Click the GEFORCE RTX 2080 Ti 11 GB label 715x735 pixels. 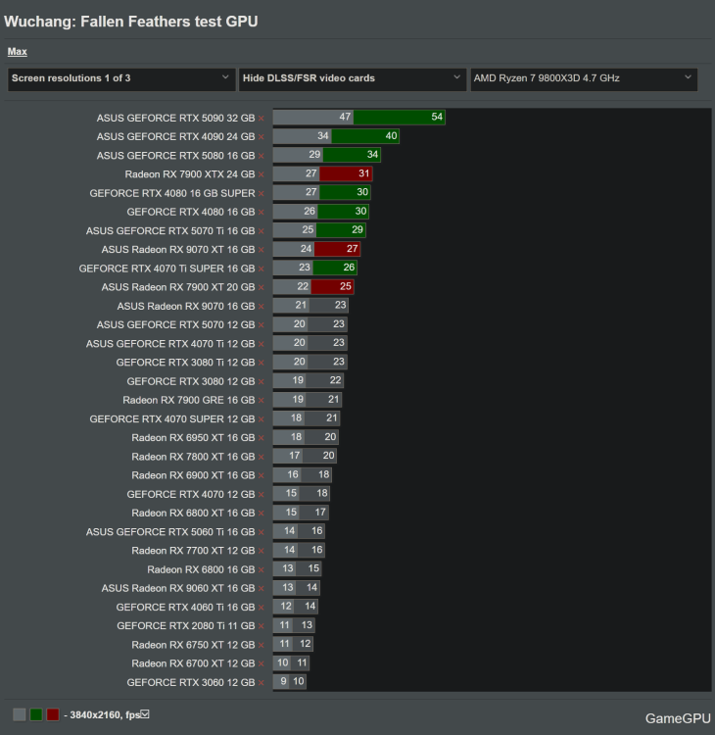(185, 626)
